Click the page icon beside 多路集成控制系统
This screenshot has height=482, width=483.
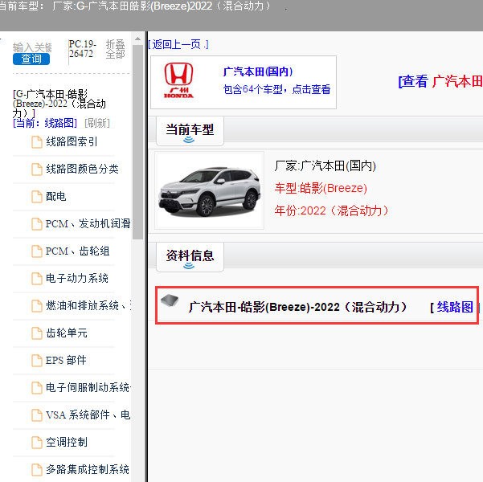(x=37, y=470)
